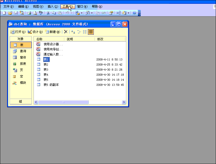Image resolution: width=216 pixels, height=164 pixels.
Task: Toggle the Details view button
Action: (x=91, y=32)
